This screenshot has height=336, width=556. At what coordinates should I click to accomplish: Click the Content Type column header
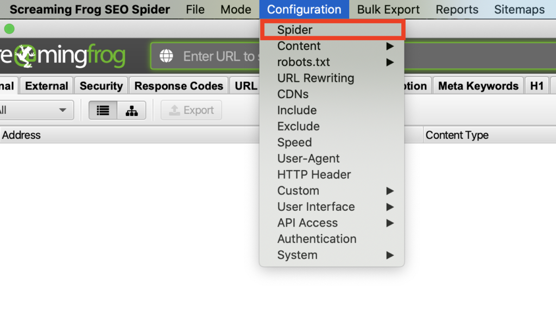pyautogui.click(x=457, y=135)
